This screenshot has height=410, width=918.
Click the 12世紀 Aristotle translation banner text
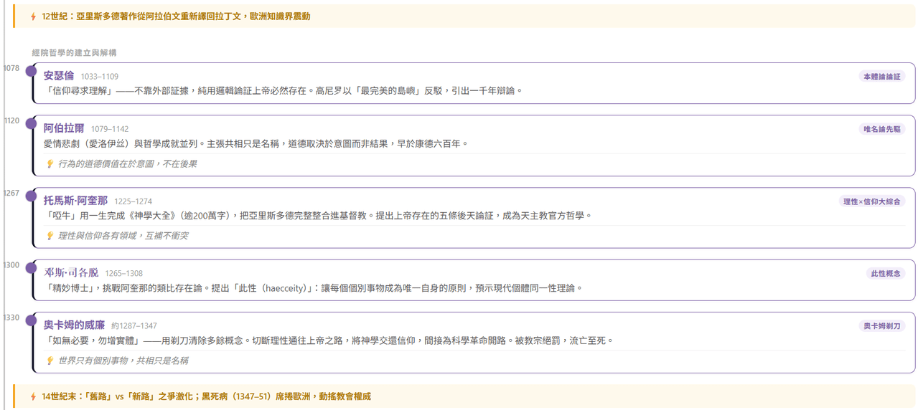[176, 16]
